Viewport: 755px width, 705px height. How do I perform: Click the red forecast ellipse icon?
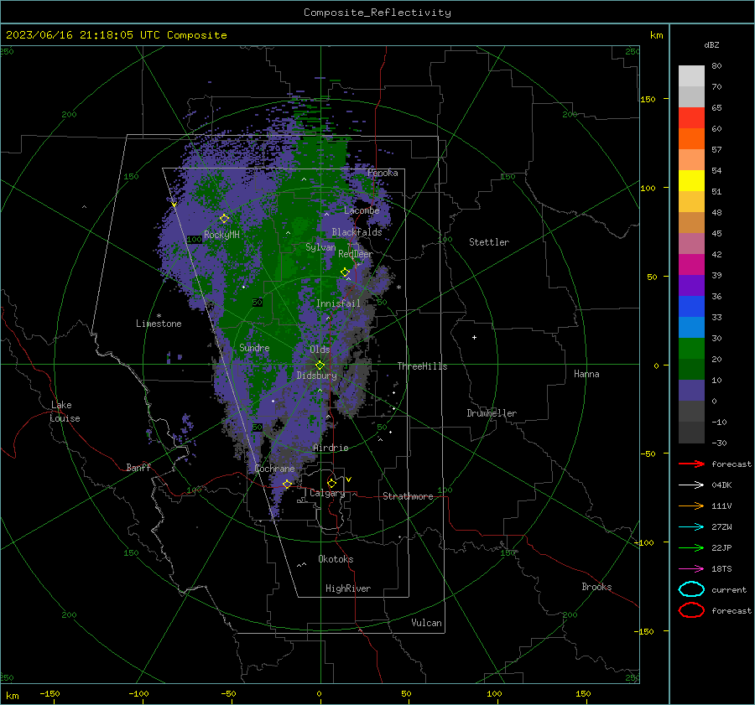691,610
